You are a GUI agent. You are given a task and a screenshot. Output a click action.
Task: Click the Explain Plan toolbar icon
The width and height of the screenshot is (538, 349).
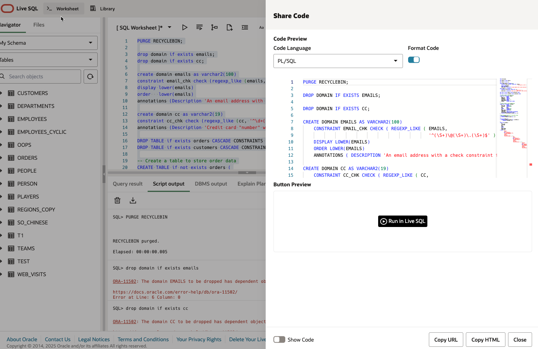[x=214, y=27]
